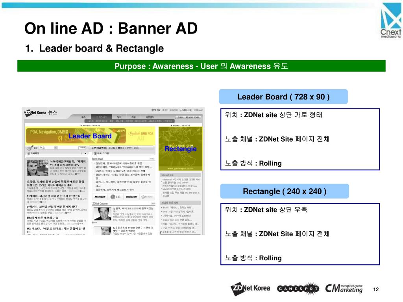This screenshot has height=302, width=403.
Task: Click the Cnext mediaworks logo
Action: [x=391, y=20]
